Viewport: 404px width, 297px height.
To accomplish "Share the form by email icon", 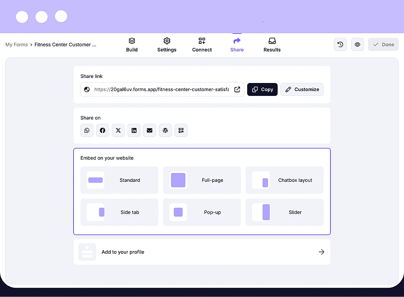I will [149, 130].
